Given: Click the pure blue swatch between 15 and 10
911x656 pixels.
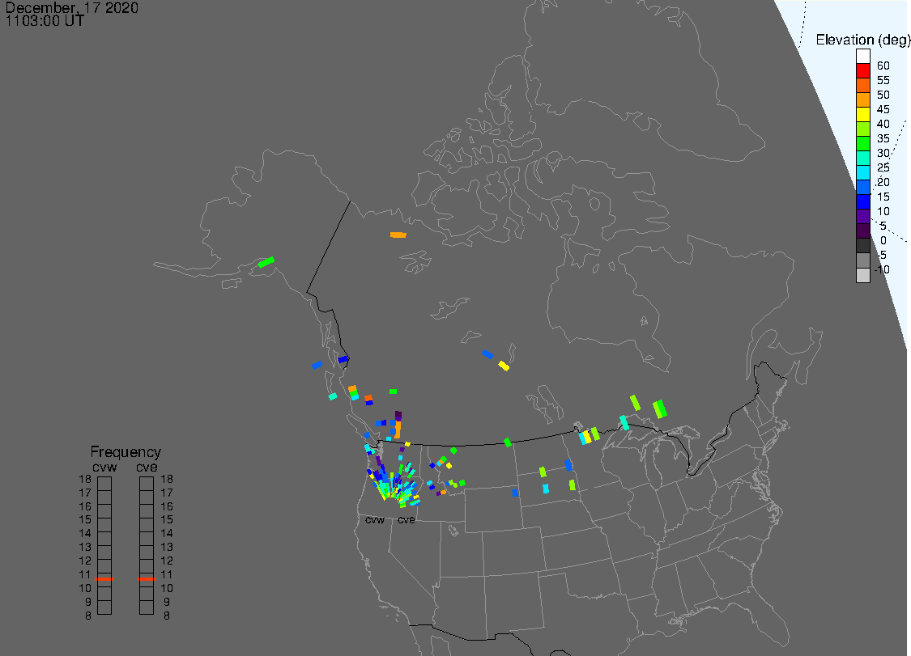Looking at the screenshot, I should click(x=862, y=201).
